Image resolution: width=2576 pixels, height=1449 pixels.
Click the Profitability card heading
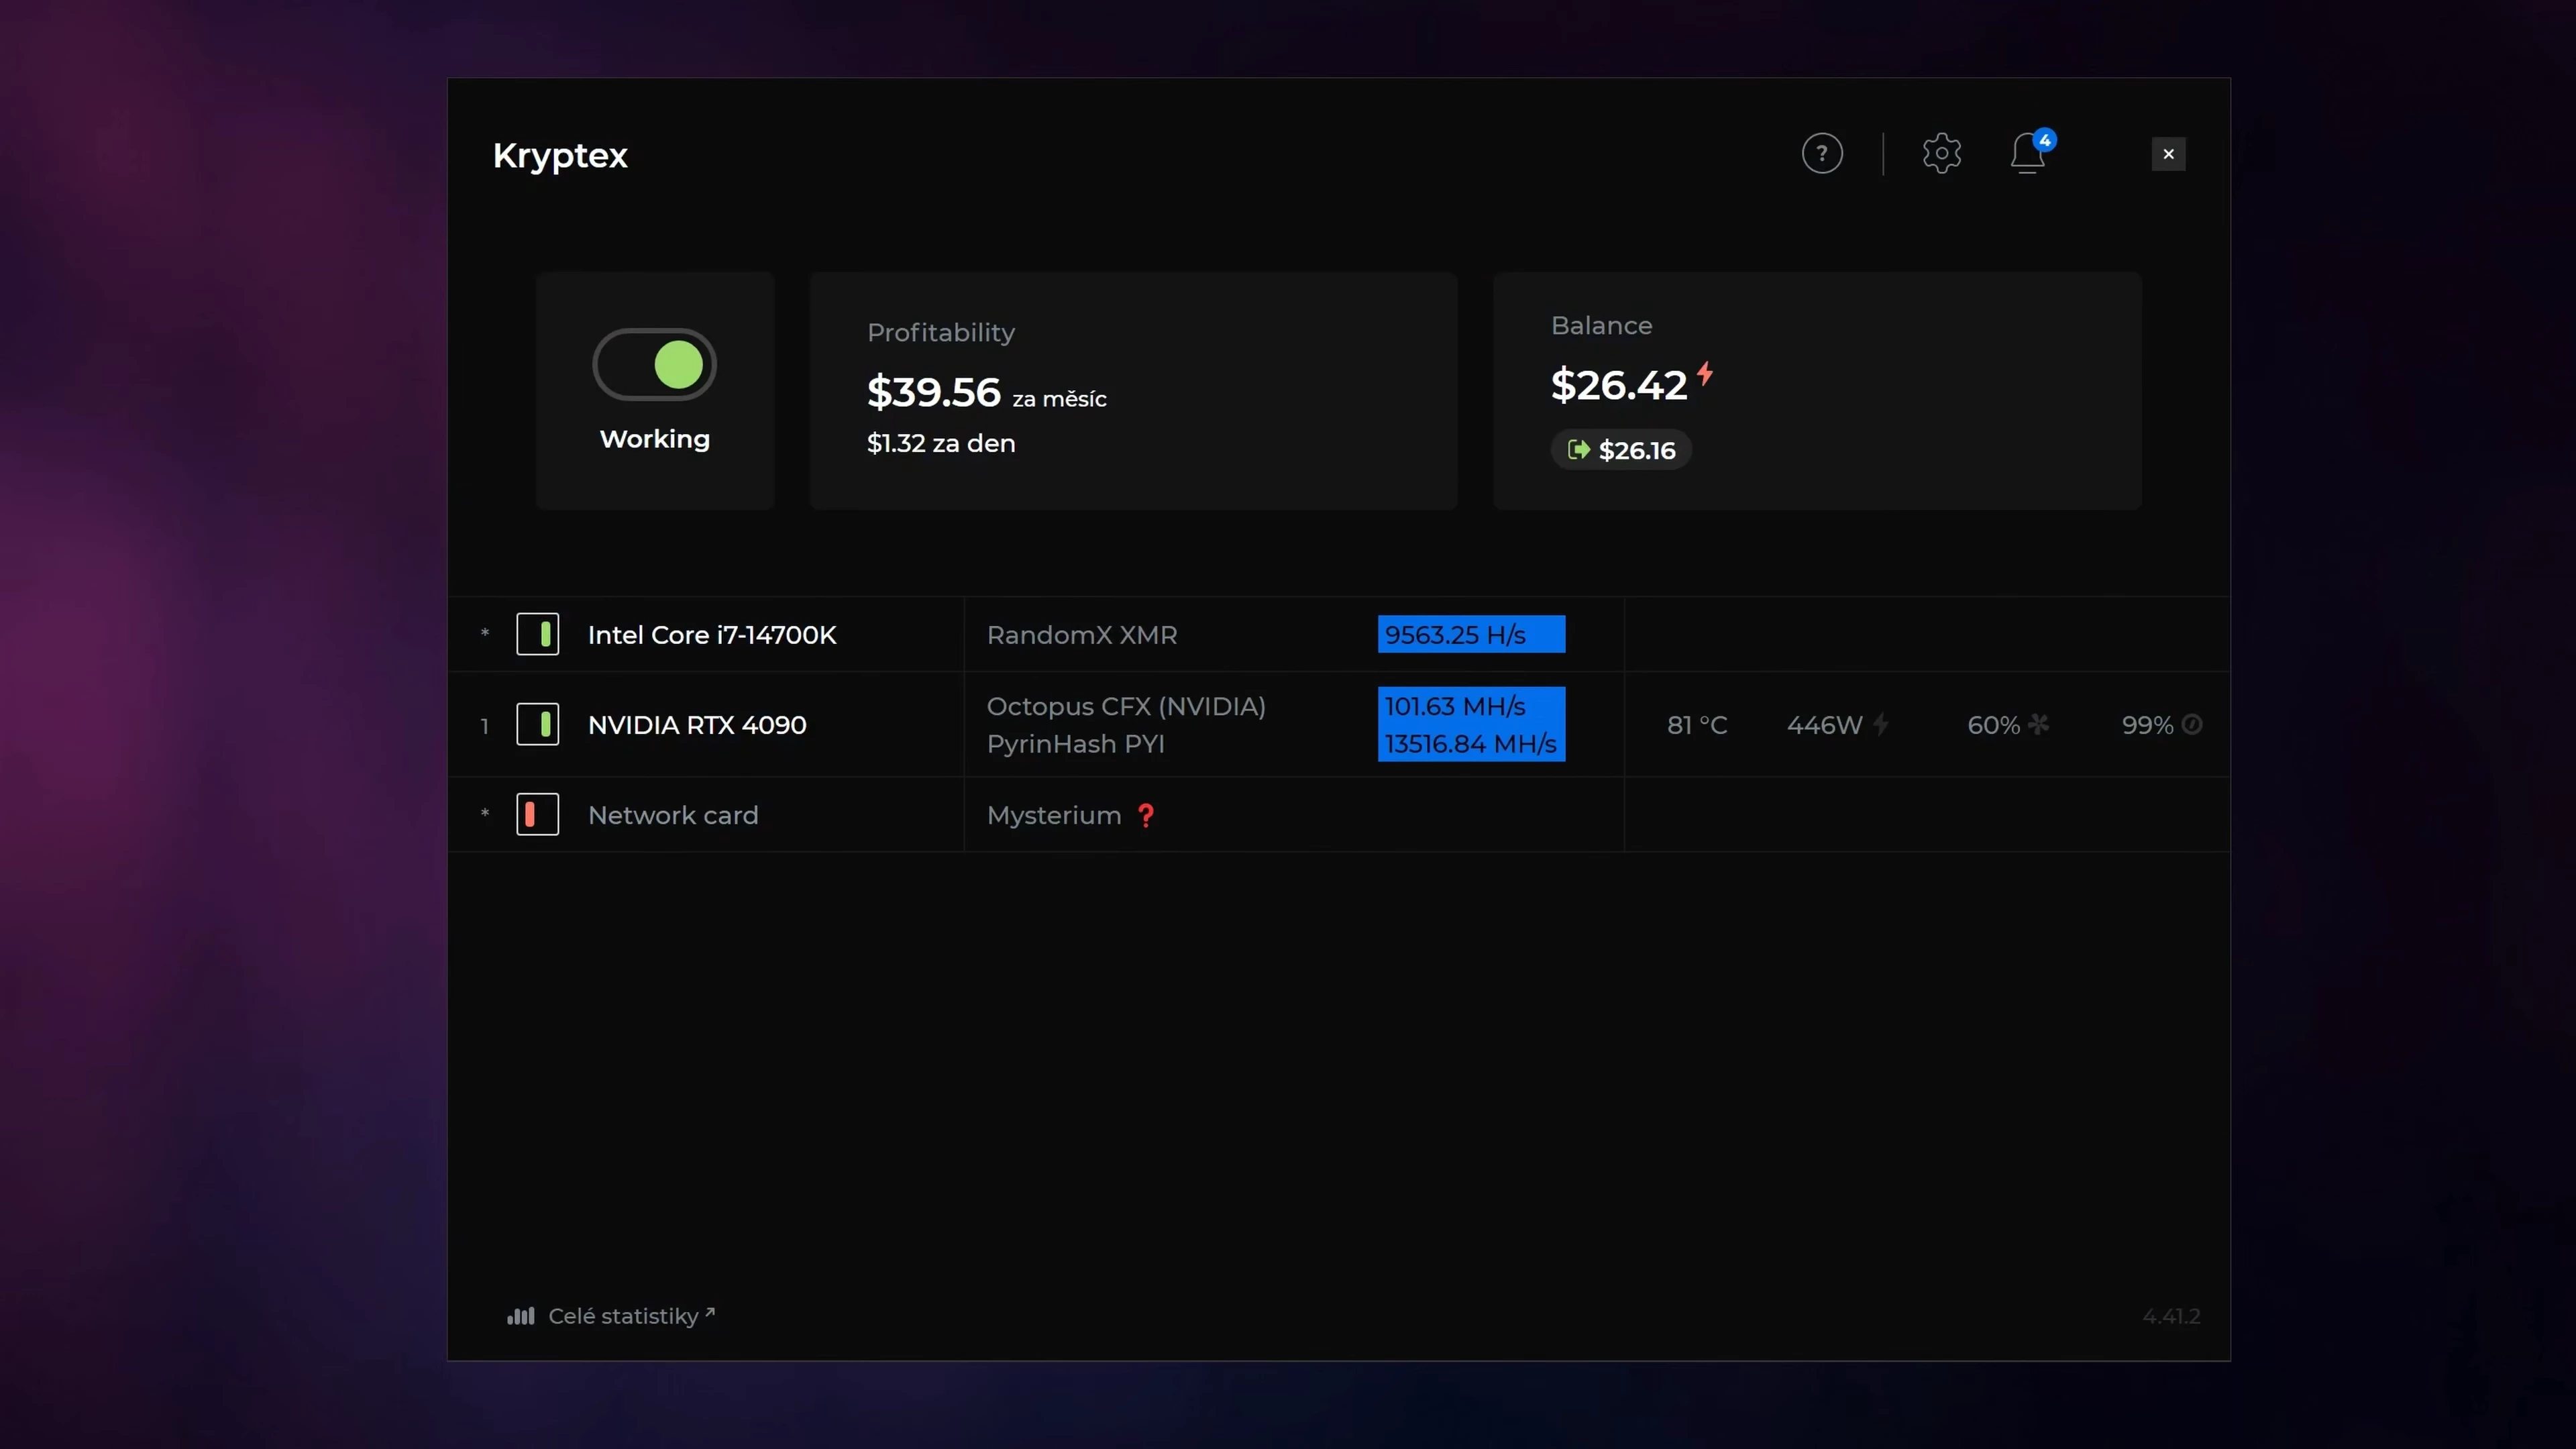[x=941, y=332]
